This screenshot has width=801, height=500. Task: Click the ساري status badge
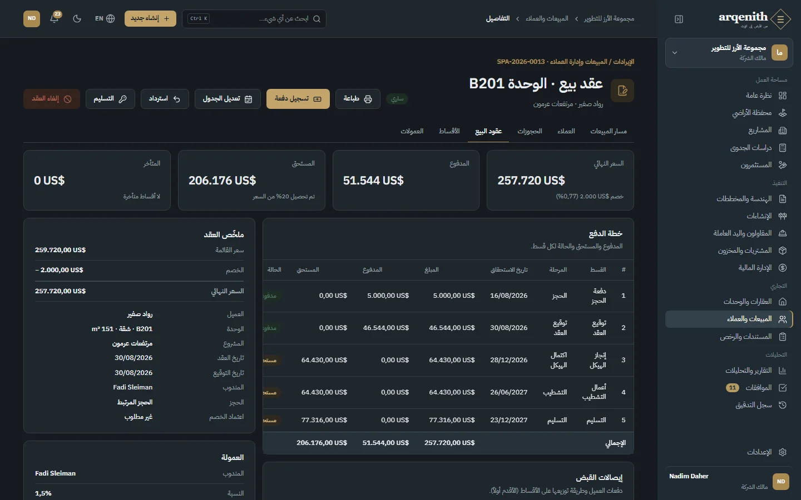[397, 99]
